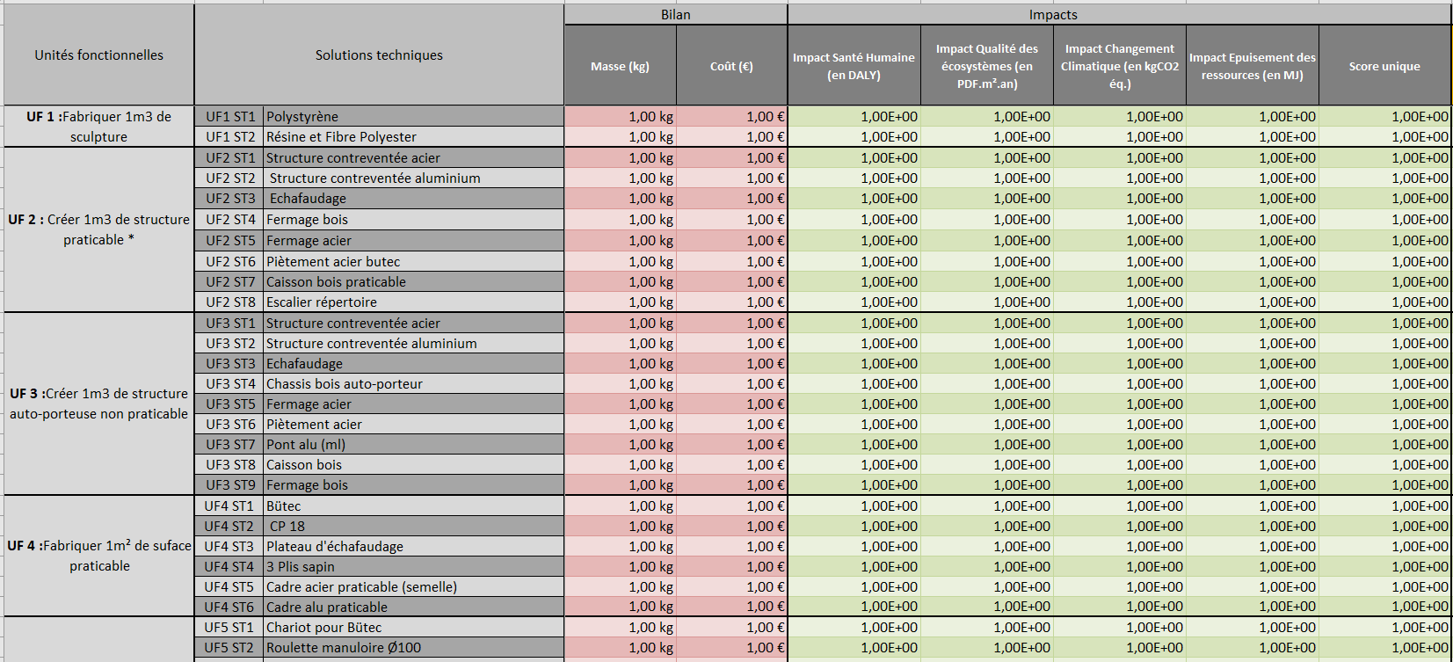Viewport: 1453px width, 662px height.
Task: Click the 'Résine et Fibre Polyester' cell
Action: point(413,137)
